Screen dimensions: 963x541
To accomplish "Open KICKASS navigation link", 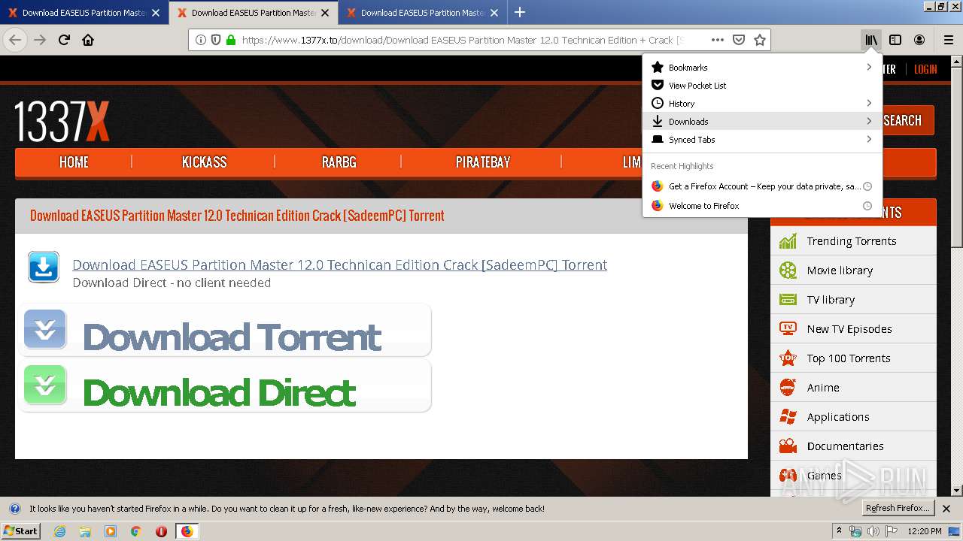I will tap(204, 162).
